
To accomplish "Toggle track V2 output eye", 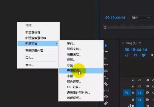I will (x=153, y=86).
